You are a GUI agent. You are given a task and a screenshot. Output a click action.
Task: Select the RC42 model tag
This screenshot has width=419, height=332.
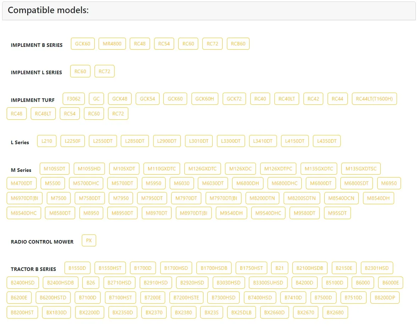[313, 99]
